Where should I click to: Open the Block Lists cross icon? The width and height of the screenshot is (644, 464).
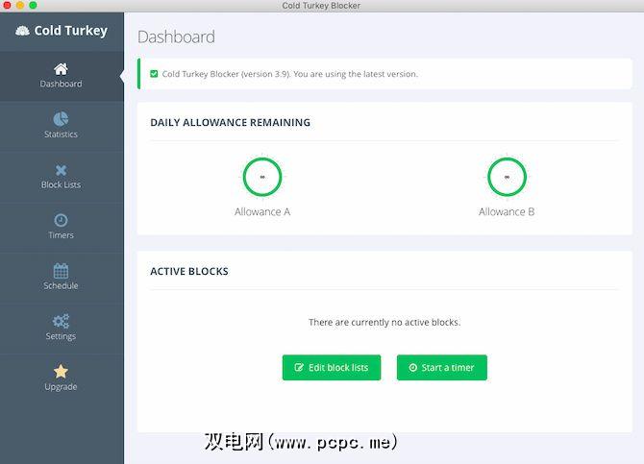(x=61, y=170)
